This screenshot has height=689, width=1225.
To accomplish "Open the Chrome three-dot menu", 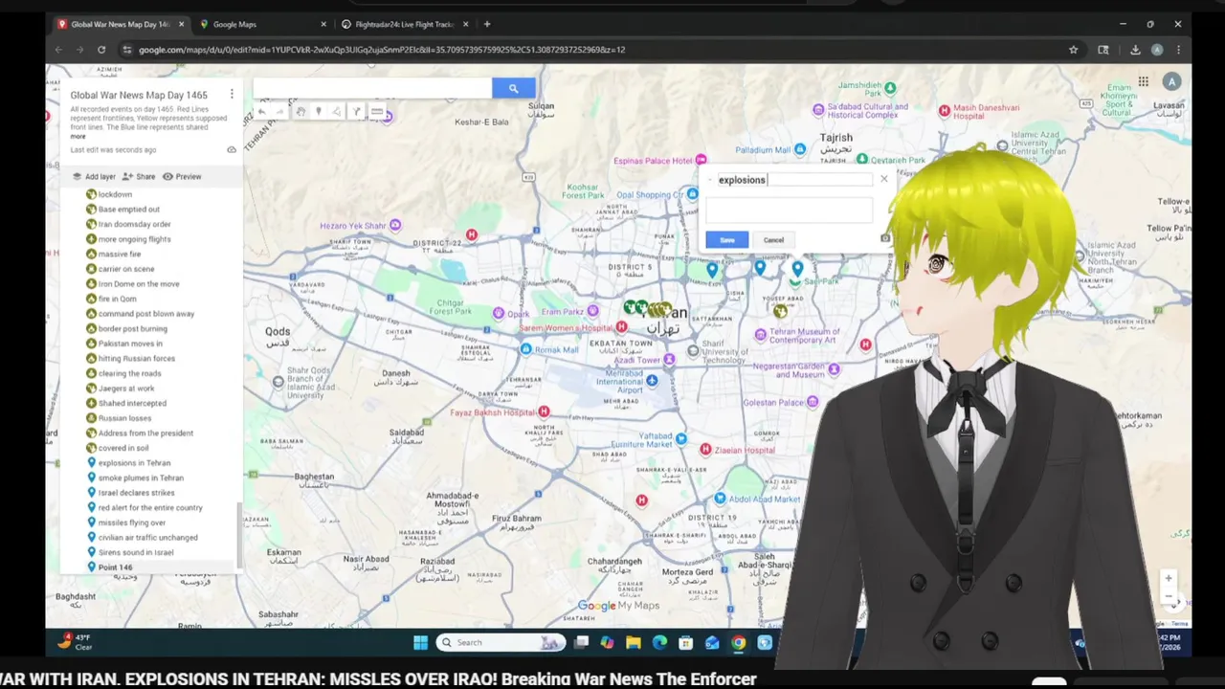I will 1178,50.
